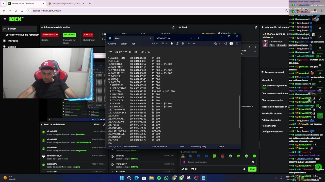Toggle bold formatting in Notepad
Image resolution: width=325 pixels, height=182 pixels.
click(172, 43)
